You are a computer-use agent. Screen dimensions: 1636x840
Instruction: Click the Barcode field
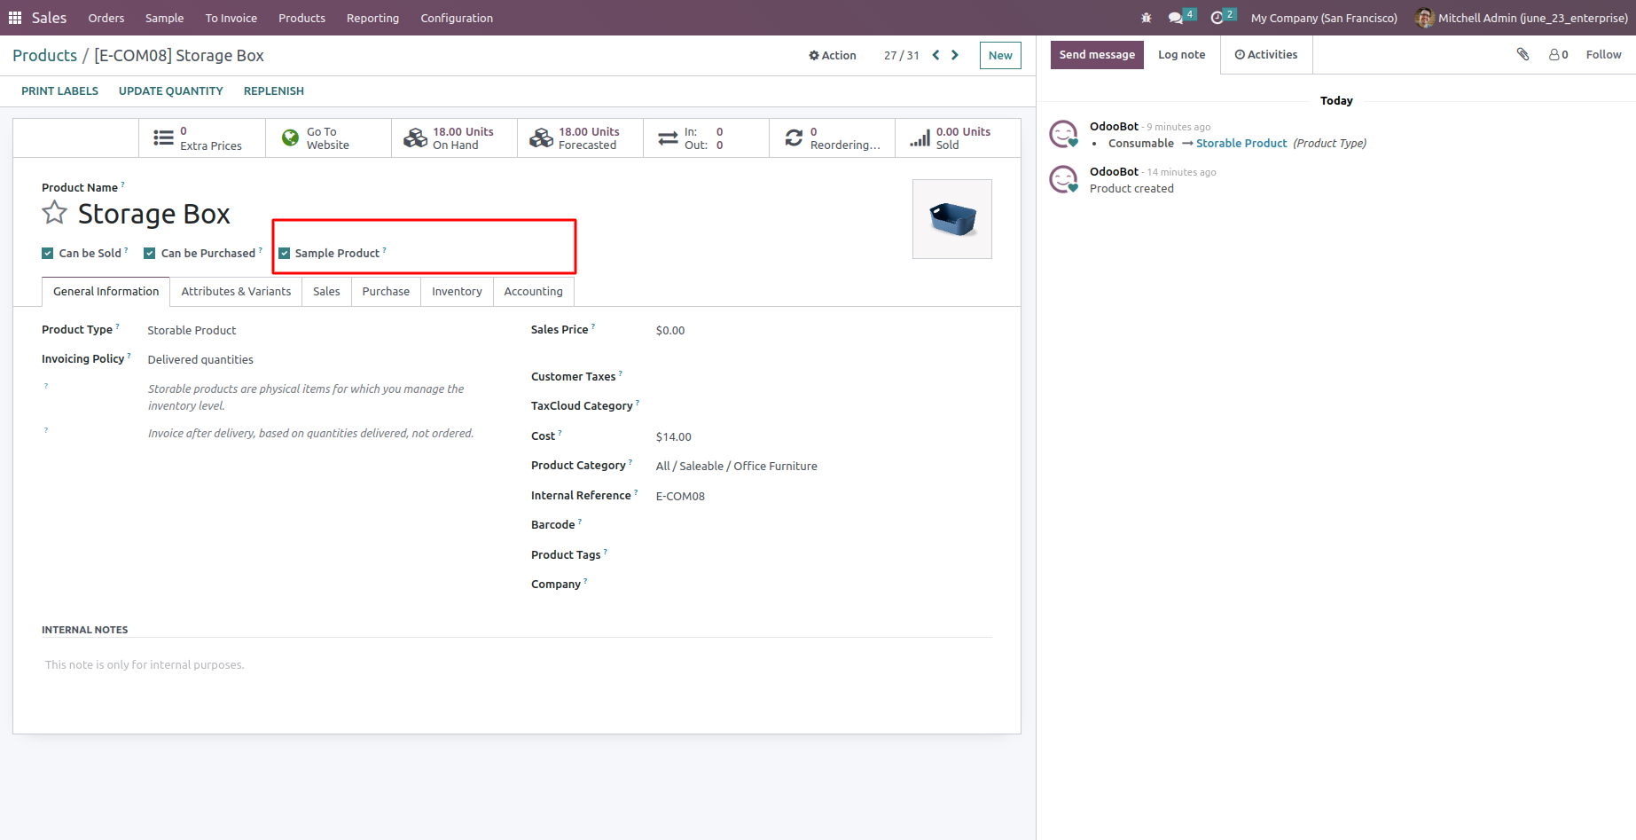coord(824,525)
